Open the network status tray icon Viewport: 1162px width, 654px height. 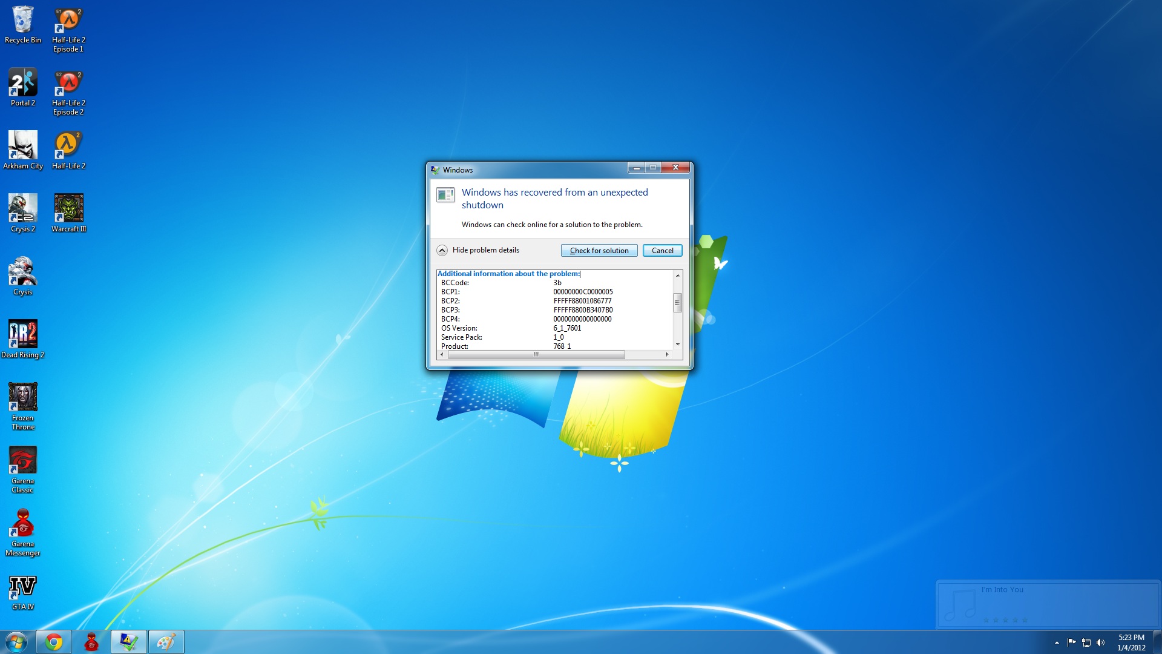(1086, 642)
